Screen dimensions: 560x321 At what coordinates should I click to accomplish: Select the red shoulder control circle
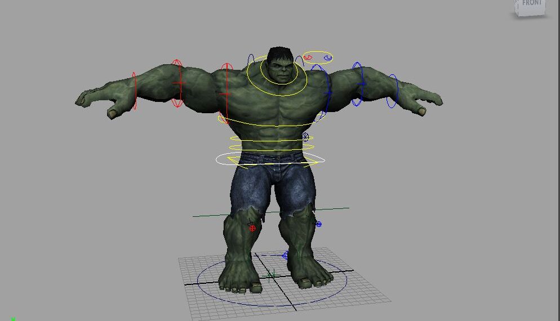click(x=226, y=93)
